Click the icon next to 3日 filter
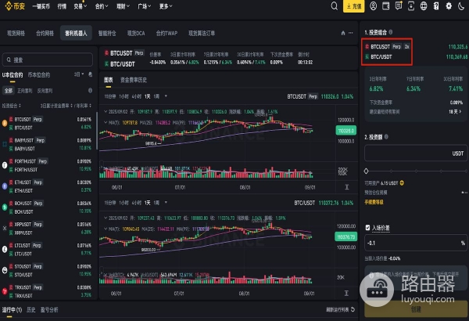Viewport: 469px width, 321px height. coord(90,74)
